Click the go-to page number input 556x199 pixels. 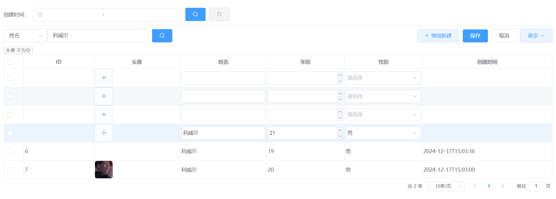click(536, 186)
